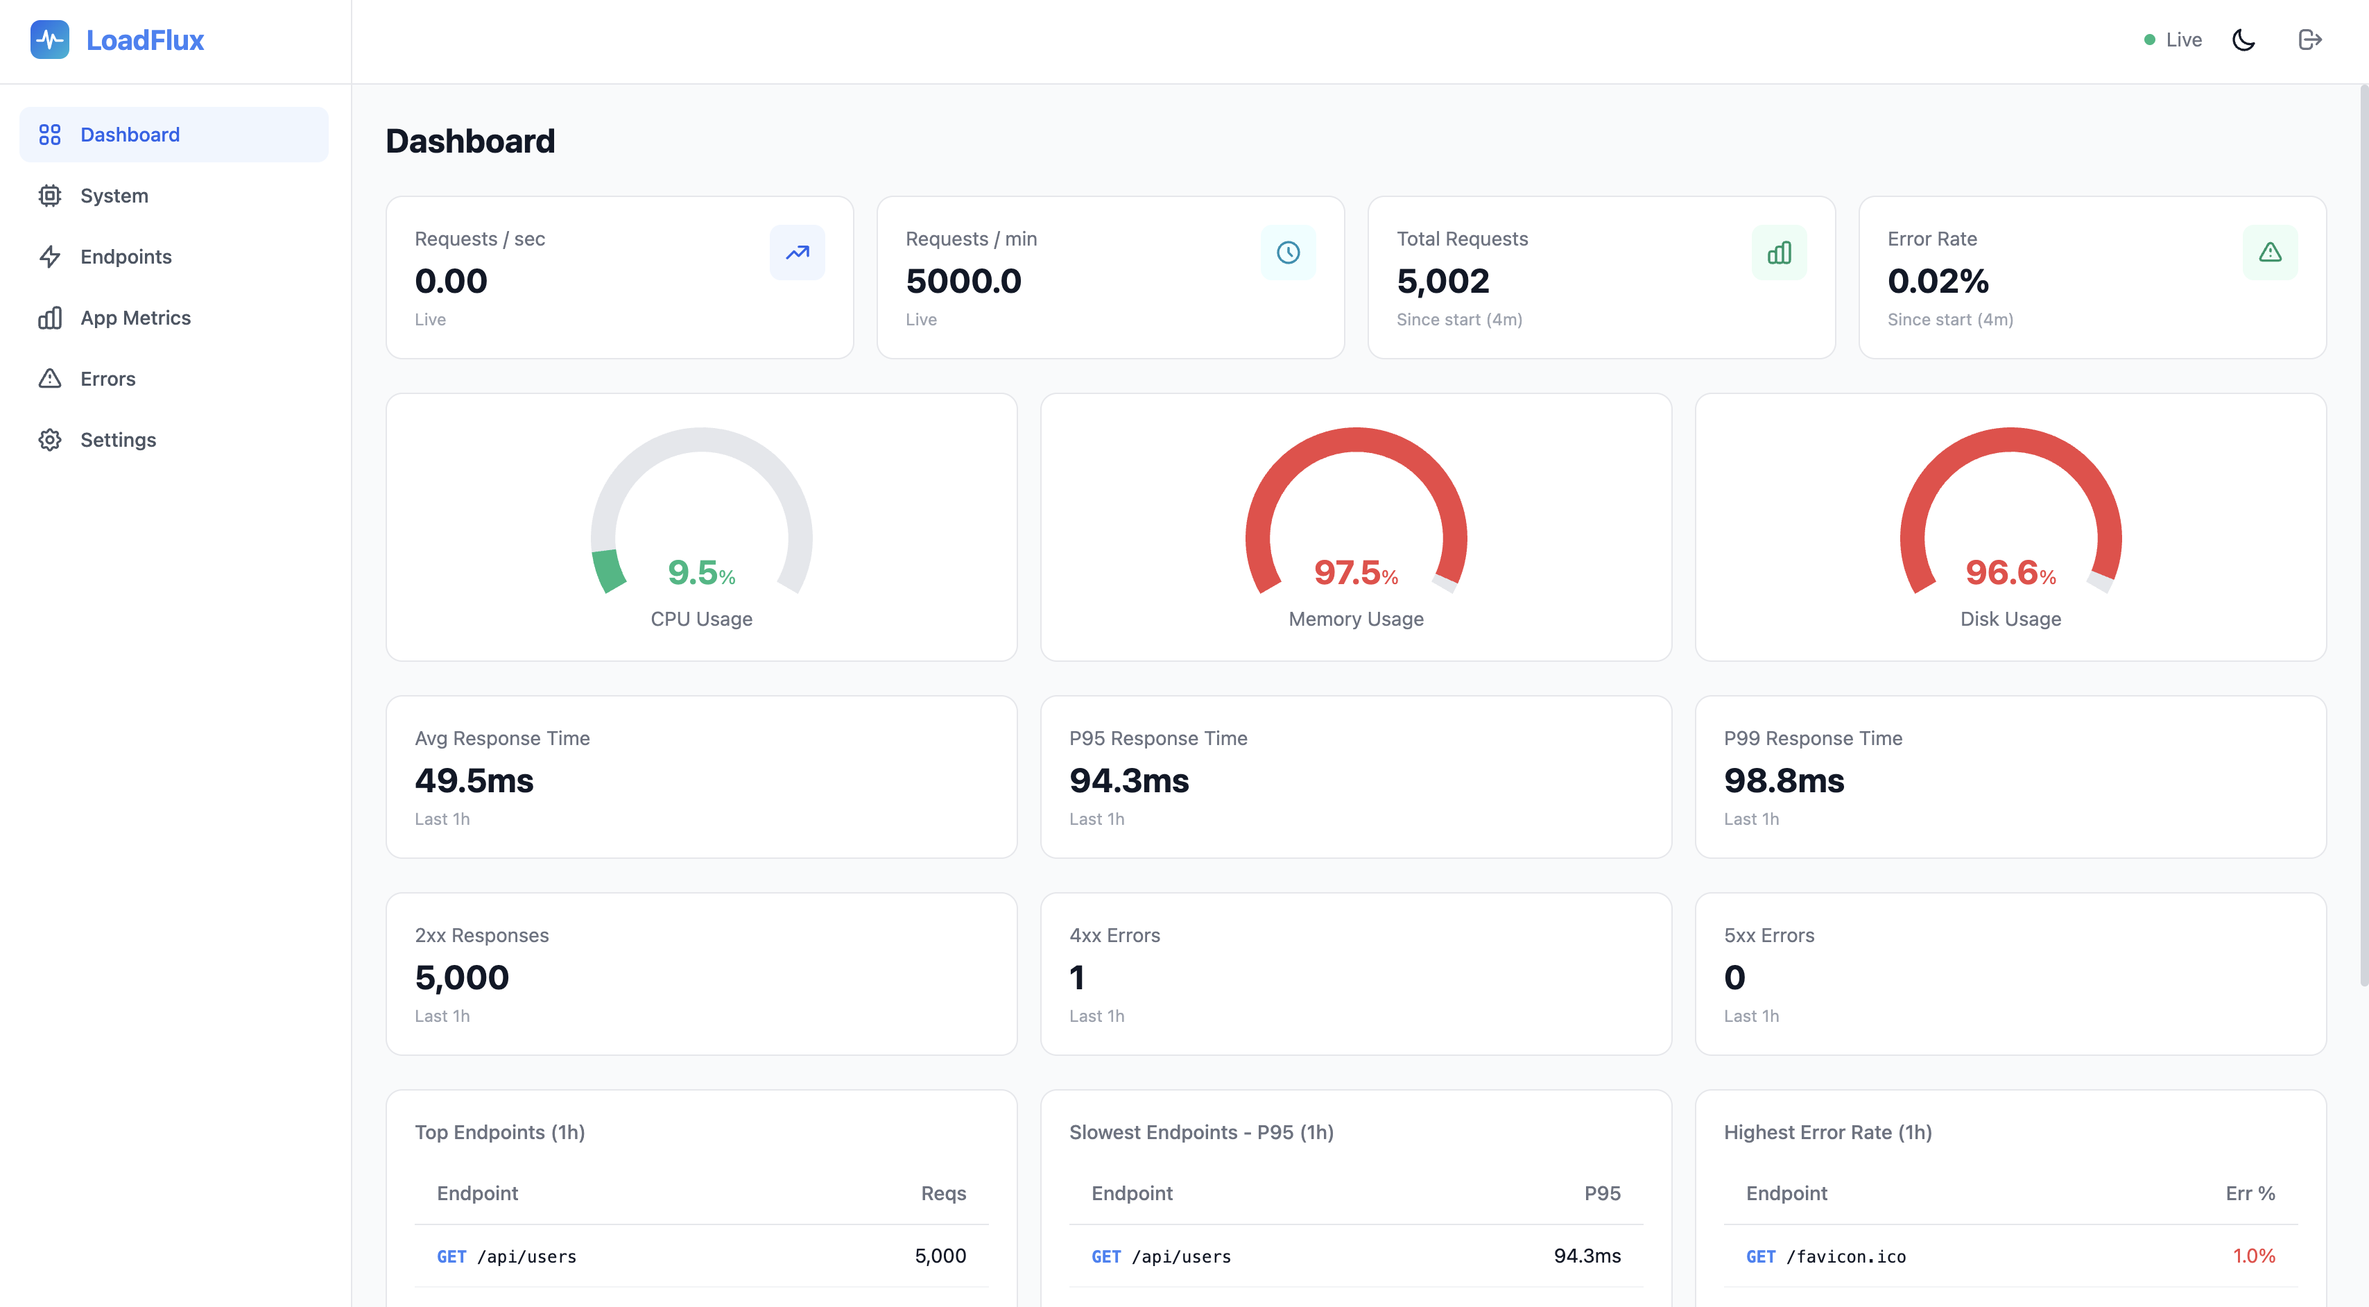Image resolution: width=2369 pixels, height=1307 pixels.
Task: Click the LoadFlux pulse logo icon
Action: 50,40
